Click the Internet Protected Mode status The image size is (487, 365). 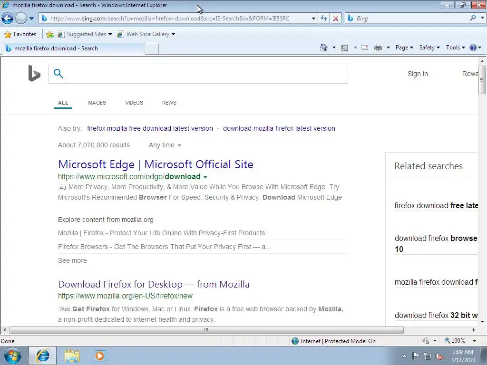click(334, 341)
